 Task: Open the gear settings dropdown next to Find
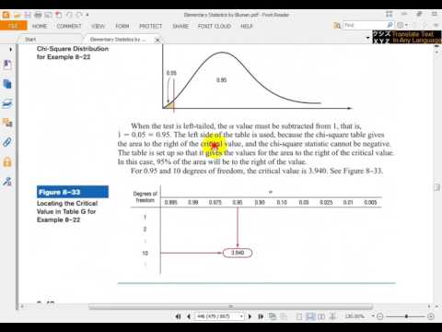(x=402, y=25)
